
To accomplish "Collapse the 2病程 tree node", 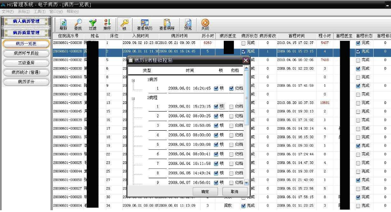I will click(x=133, y=99).
